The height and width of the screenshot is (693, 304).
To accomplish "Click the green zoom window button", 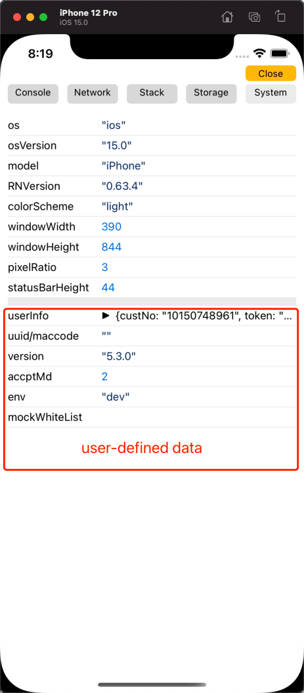I will pos(43,17).
